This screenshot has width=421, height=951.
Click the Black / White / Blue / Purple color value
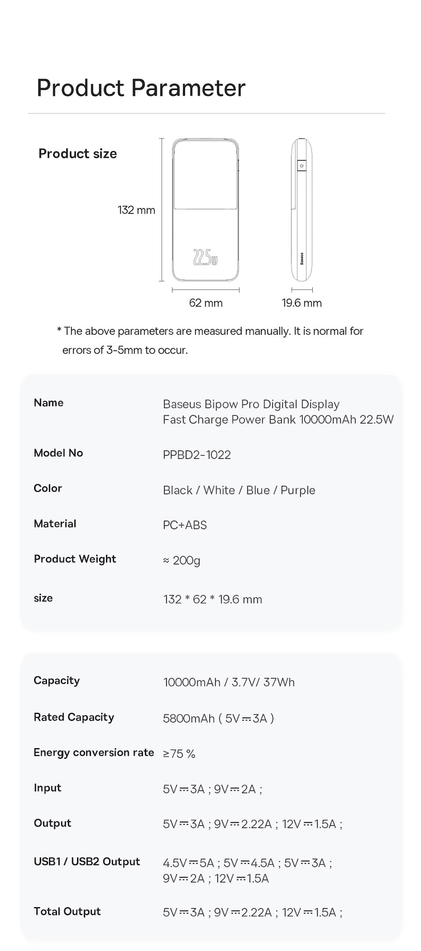tap(239, 490)
